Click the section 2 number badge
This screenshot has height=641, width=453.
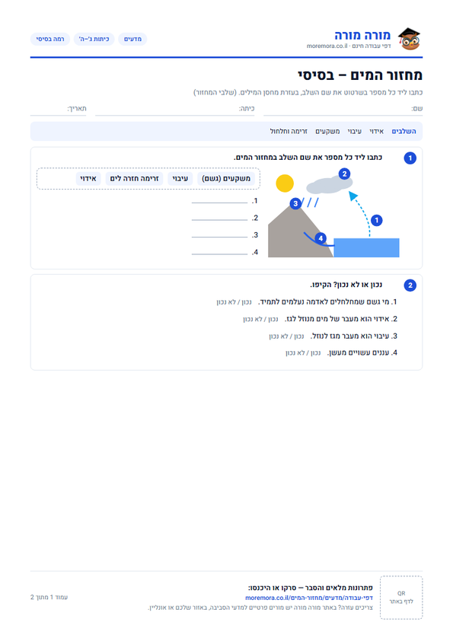click(x=410, y=285)
